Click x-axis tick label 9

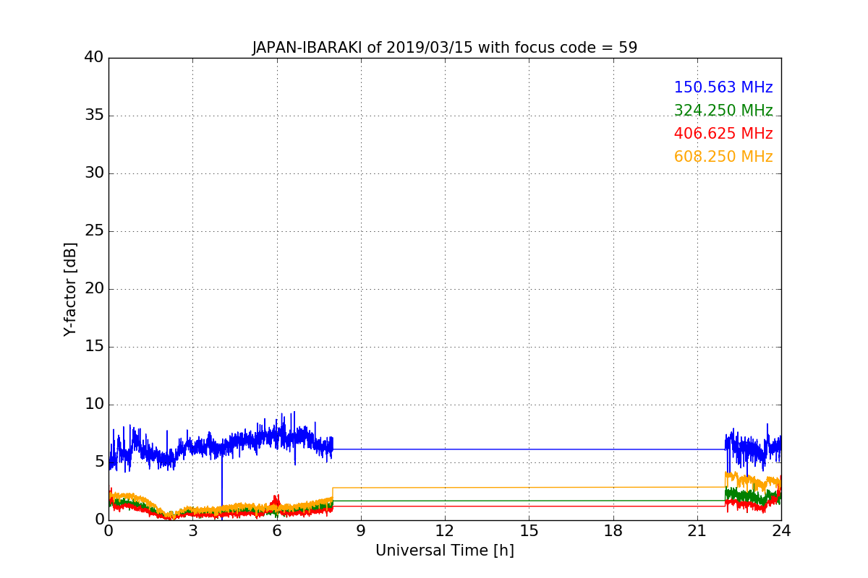[361, 531]
